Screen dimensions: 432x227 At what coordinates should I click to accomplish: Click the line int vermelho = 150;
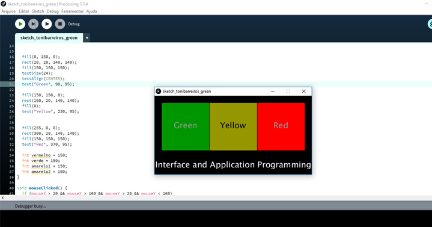44,155
